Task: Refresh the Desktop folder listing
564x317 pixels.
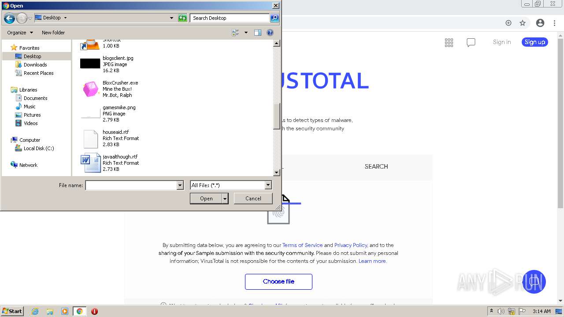Action: pyautogui.click(x=182, y=18)
